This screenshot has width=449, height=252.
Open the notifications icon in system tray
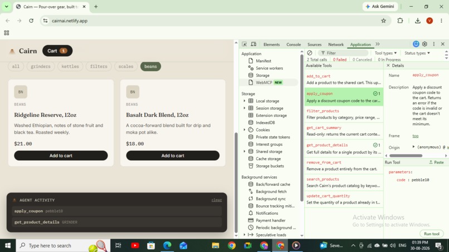[438, 245]
